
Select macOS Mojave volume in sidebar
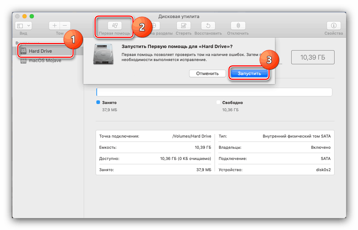click(x=45, y=61)
